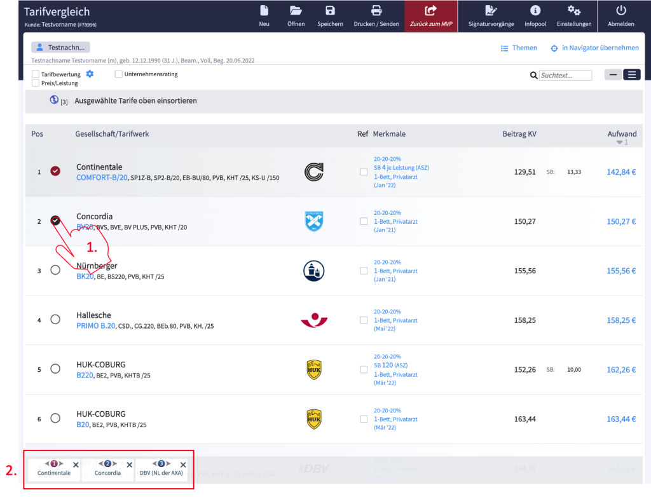651x497 pixels.
Task: Focus the Suchtext search field
Action: coord(565,75)
